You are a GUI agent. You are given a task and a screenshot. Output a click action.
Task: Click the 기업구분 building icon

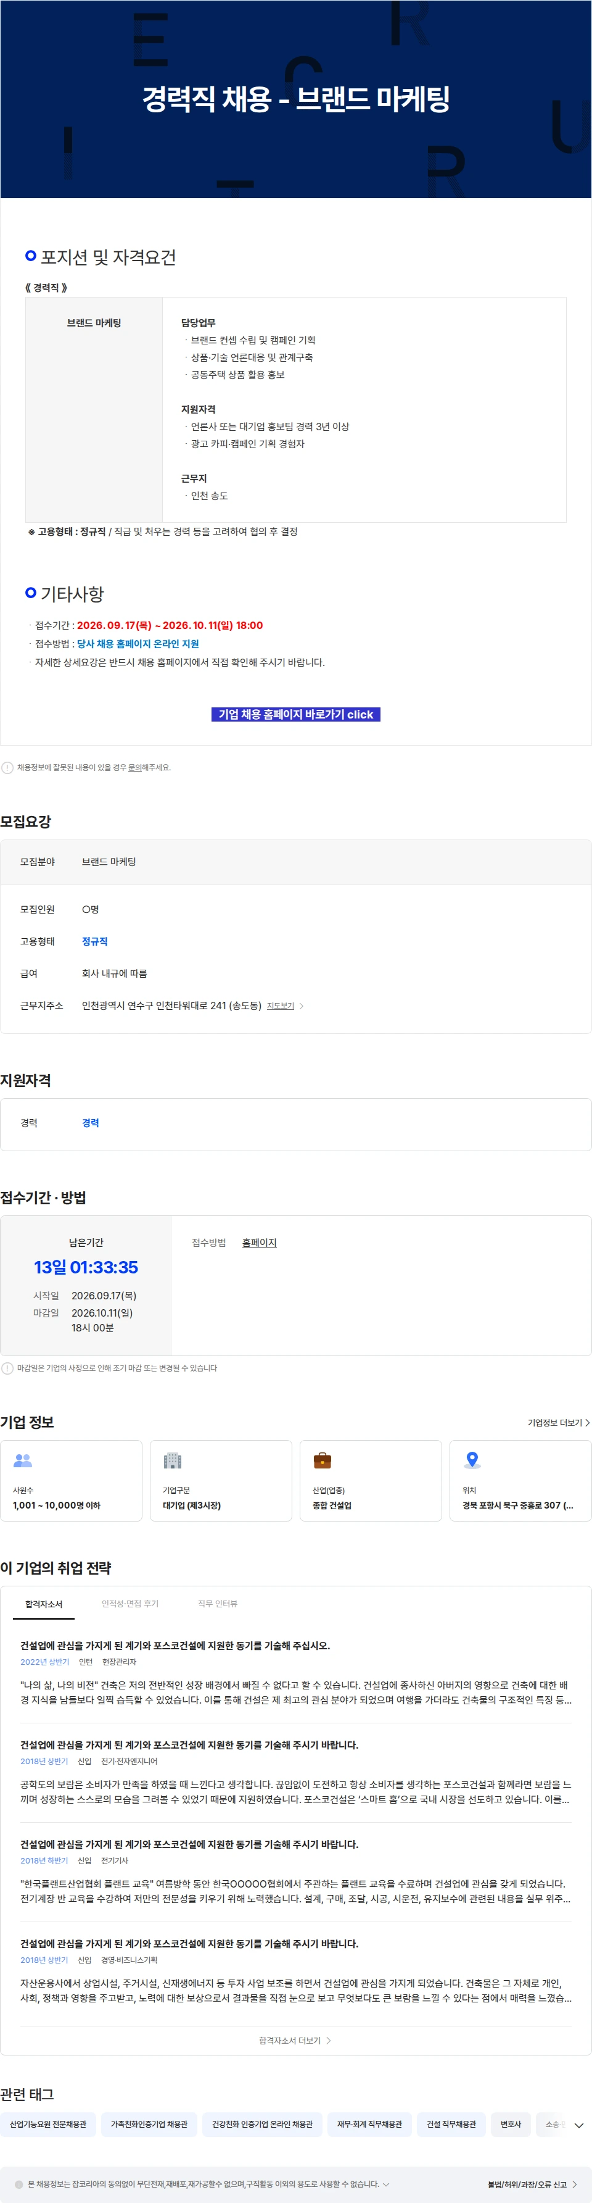pos(173,1460)
